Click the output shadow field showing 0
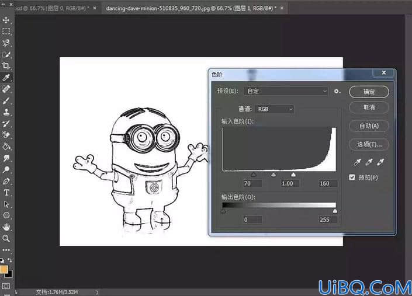 coord(252,220)
